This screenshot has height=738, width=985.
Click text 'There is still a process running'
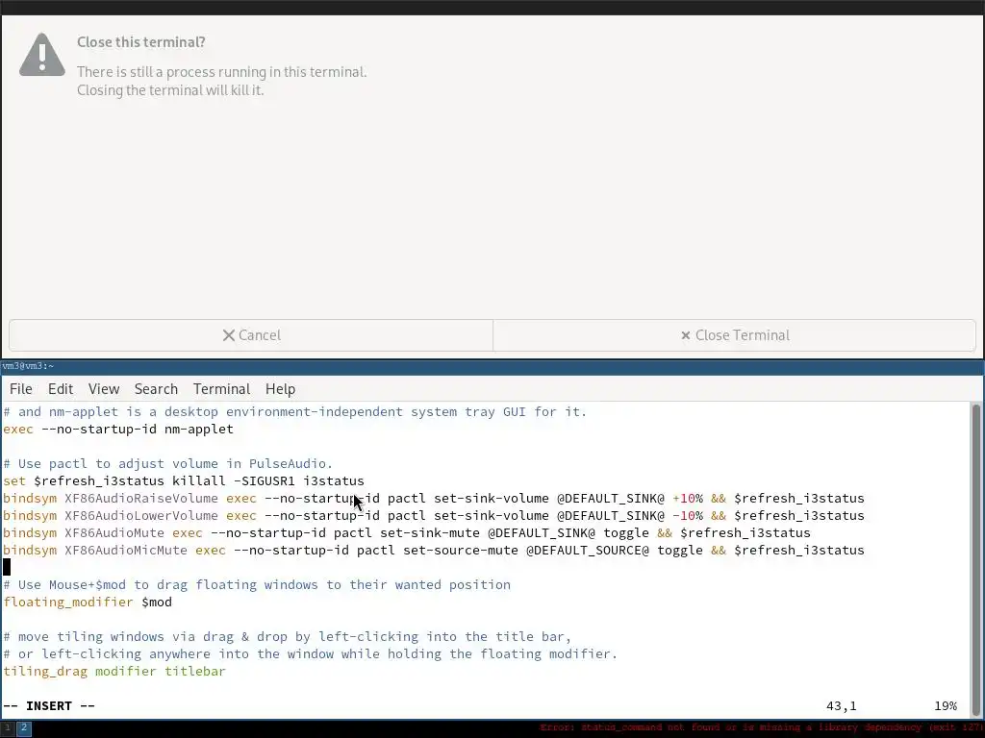[x=222, y=72]
